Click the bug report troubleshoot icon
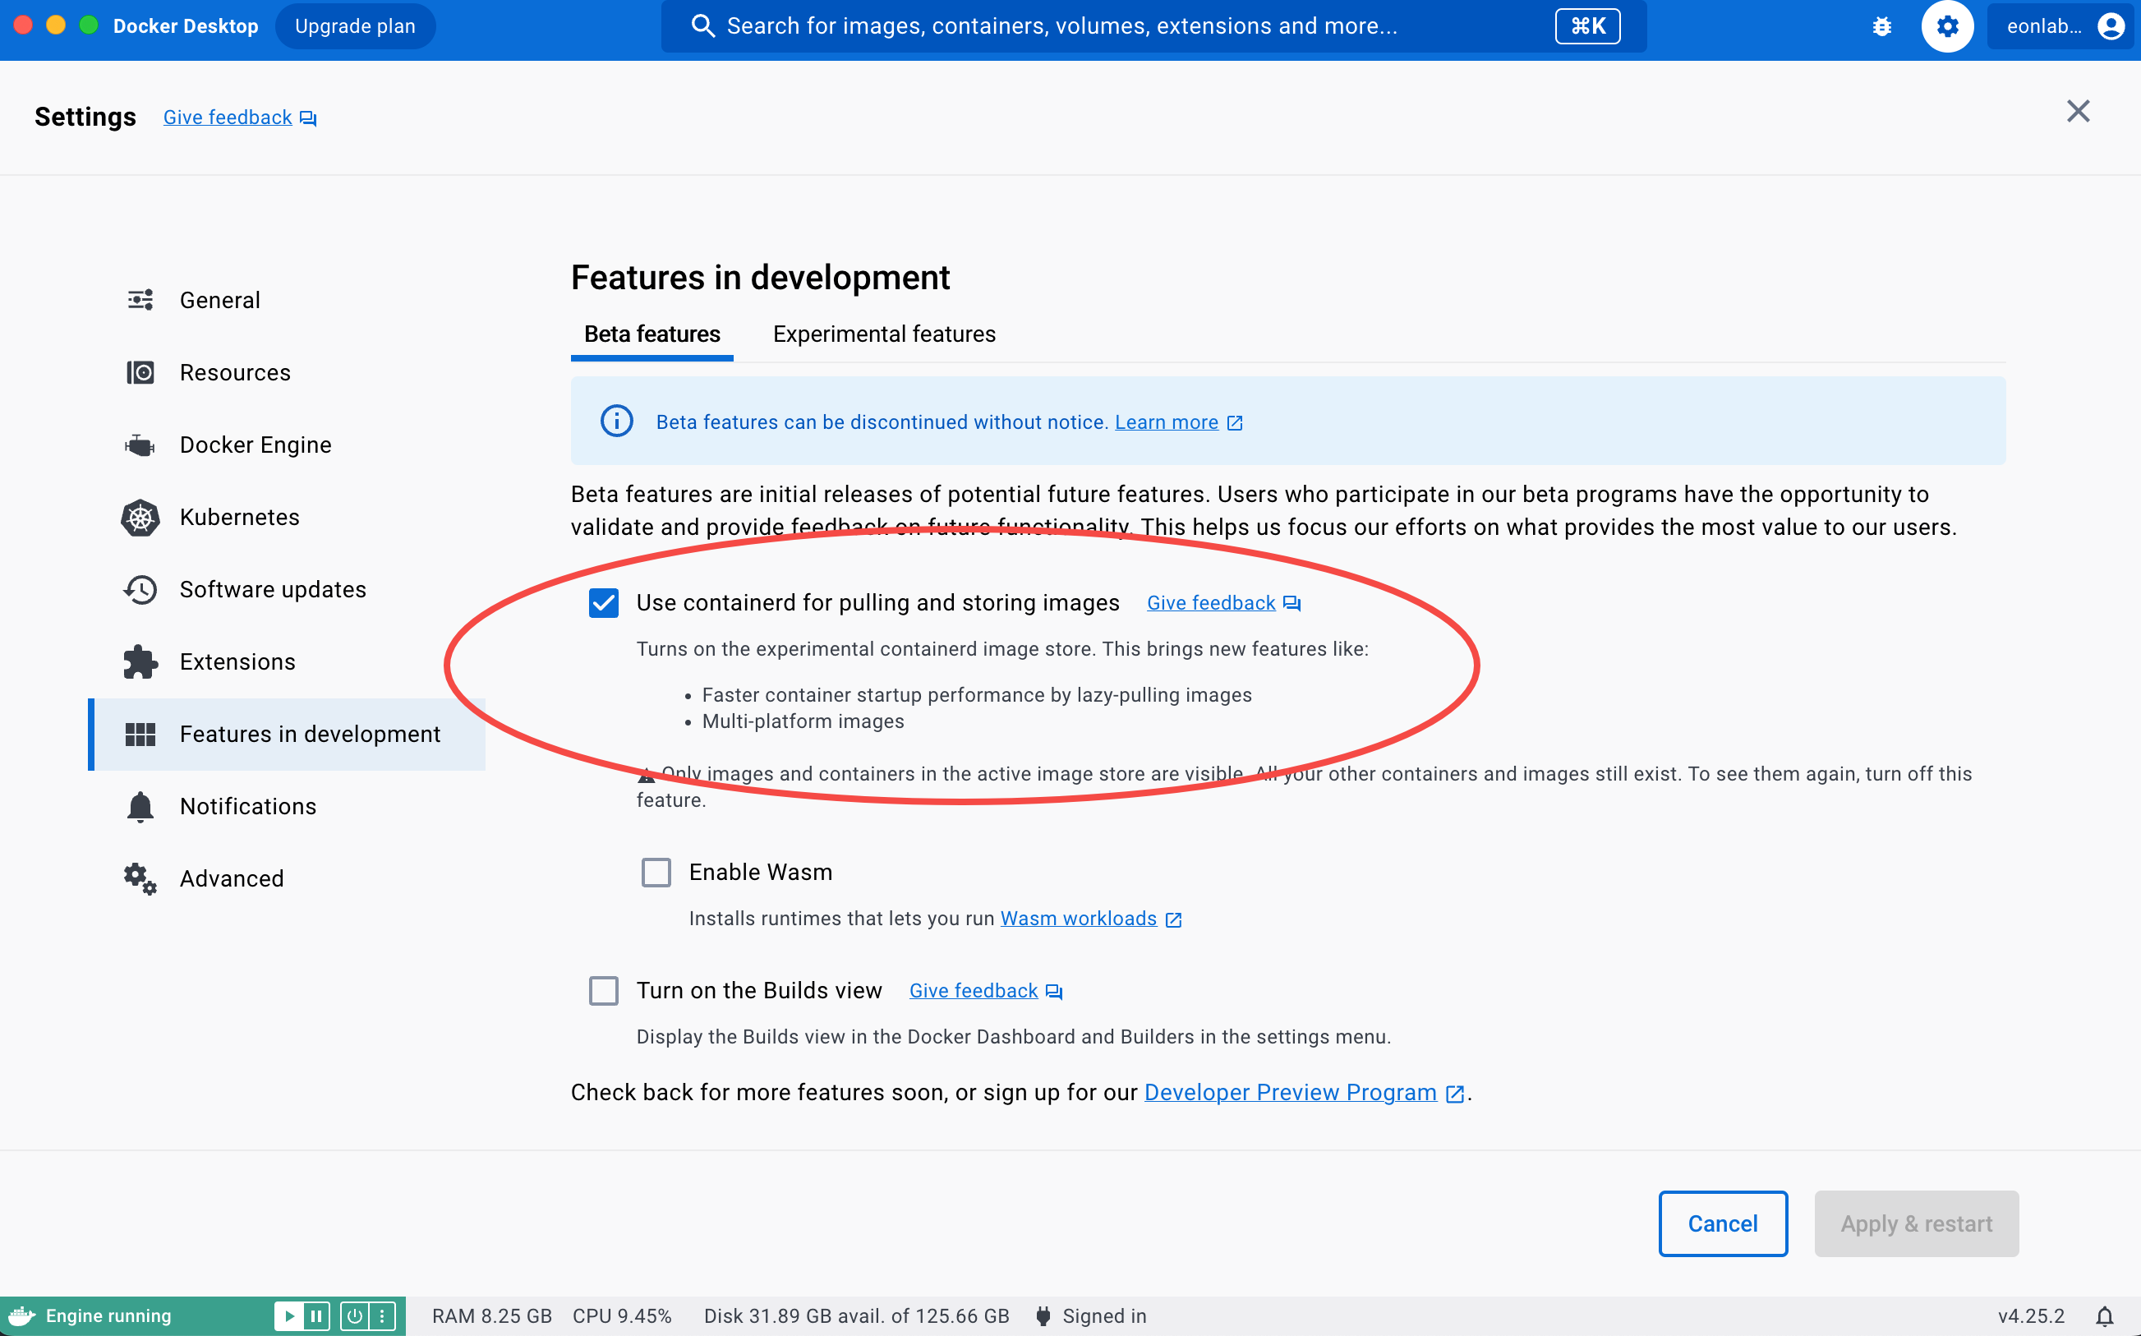This screenshot has height=1336, width=2141. (1881, 26)
